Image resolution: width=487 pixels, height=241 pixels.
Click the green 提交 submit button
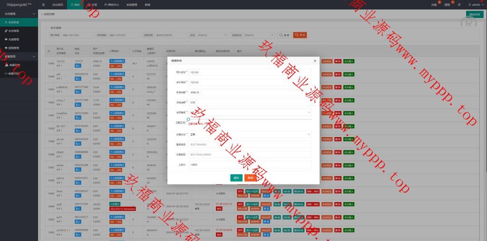tap(236, 177)
